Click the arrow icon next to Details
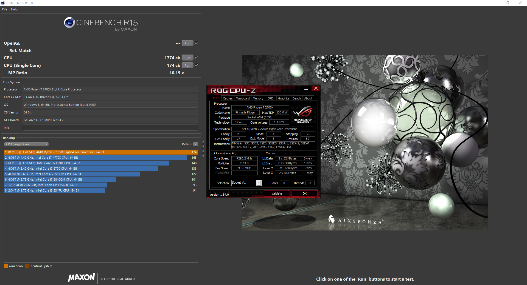The image size is (527, 285). click(196, 144)
